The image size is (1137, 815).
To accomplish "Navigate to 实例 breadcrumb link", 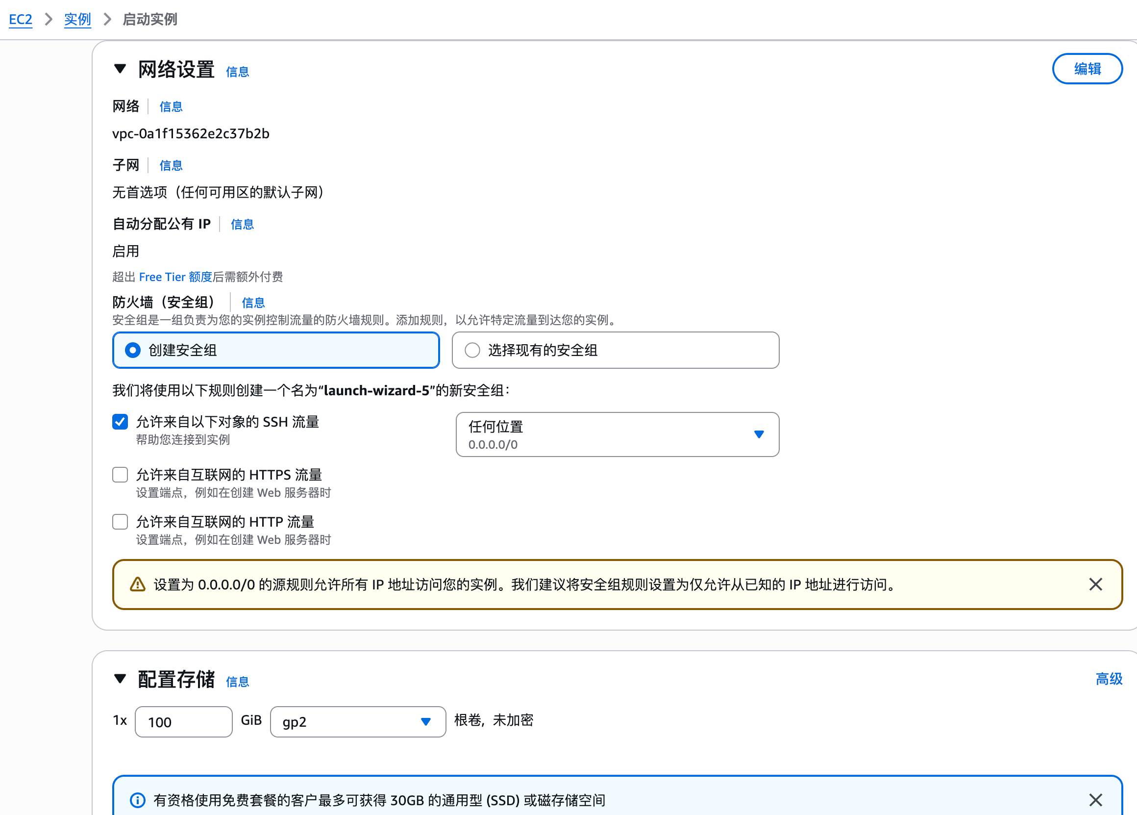I will point(77,20).
